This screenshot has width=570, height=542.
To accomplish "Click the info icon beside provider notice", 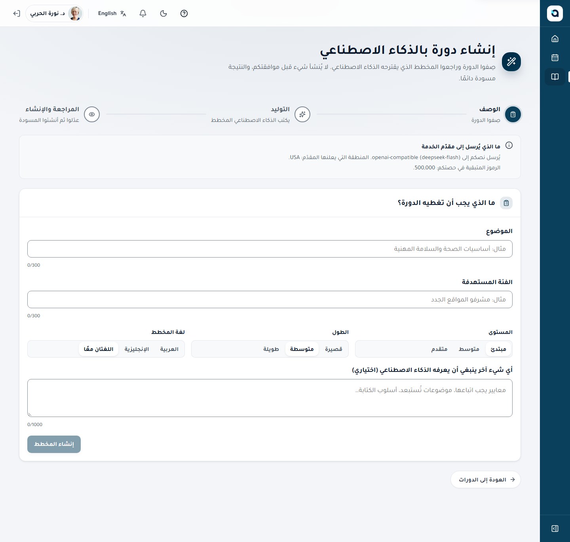I will pos(509,146).
